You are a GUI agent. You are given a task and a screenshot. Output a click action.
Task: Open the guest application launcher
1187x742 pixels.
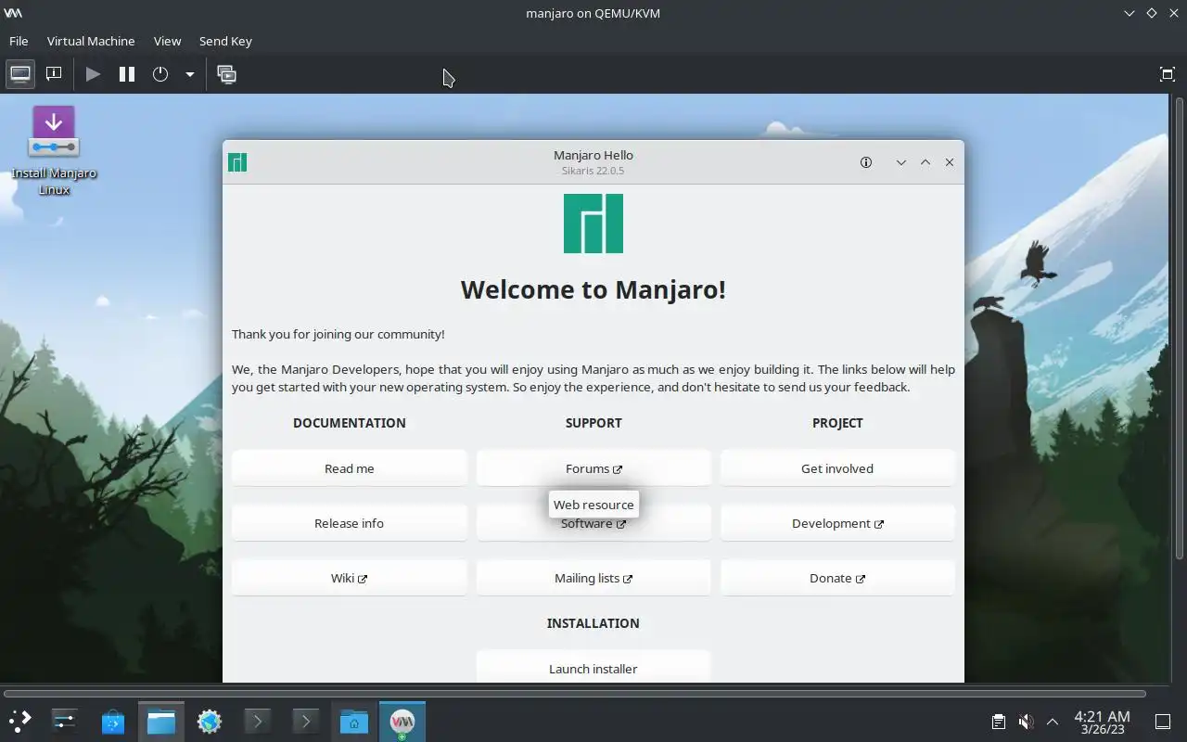pyautogui.click(x=19, y=721)
